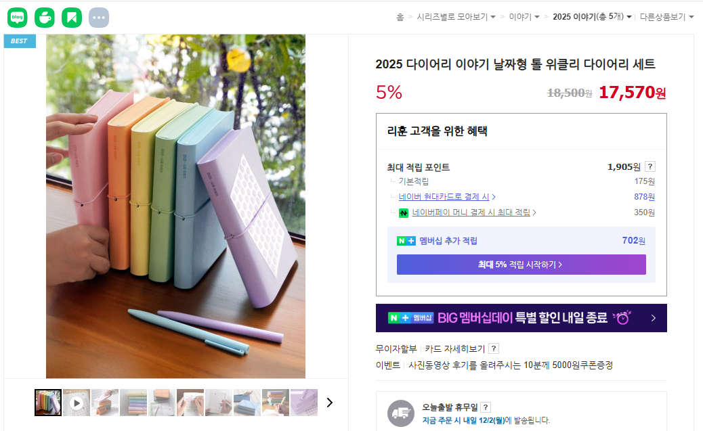The height and width of the screenshot is (431, 703).
Task: Share to Naver Blog icon
Action: pyautogui.click(x=18, y=18)
